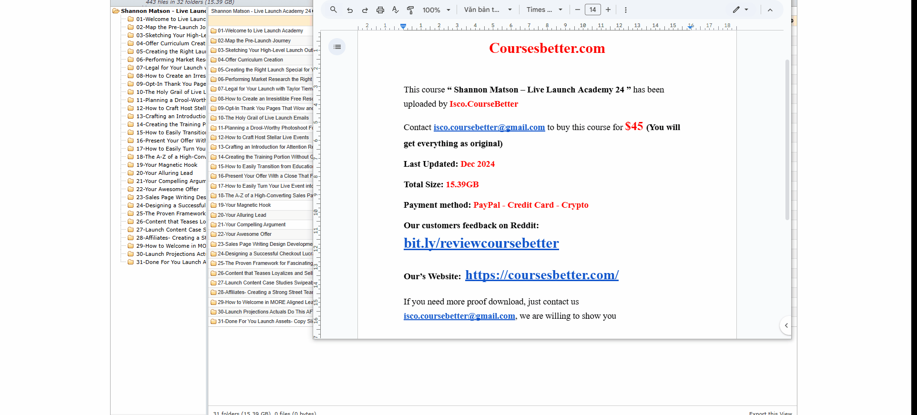The width and height of the screenshot is (917, 415).
Task: Activate the paint format tool
Action: pos(410,10)
